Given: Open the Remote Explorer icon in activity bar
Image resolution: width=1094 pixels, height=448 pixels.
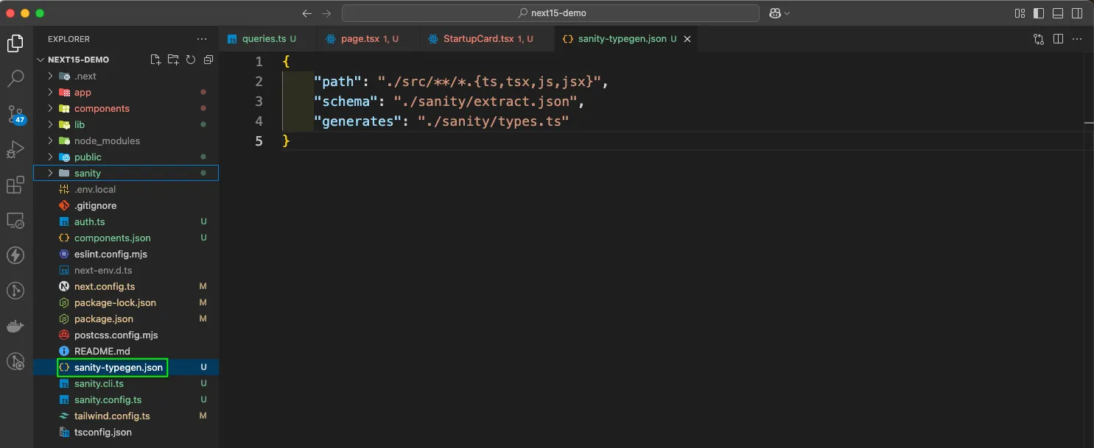Looking at the screenshot, I should [15, 220].
